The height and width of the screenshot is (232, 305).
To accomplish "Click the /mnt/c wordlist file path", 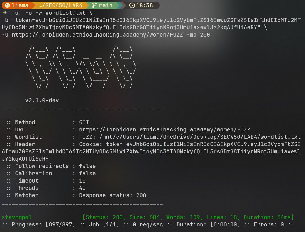I will 200,137.
